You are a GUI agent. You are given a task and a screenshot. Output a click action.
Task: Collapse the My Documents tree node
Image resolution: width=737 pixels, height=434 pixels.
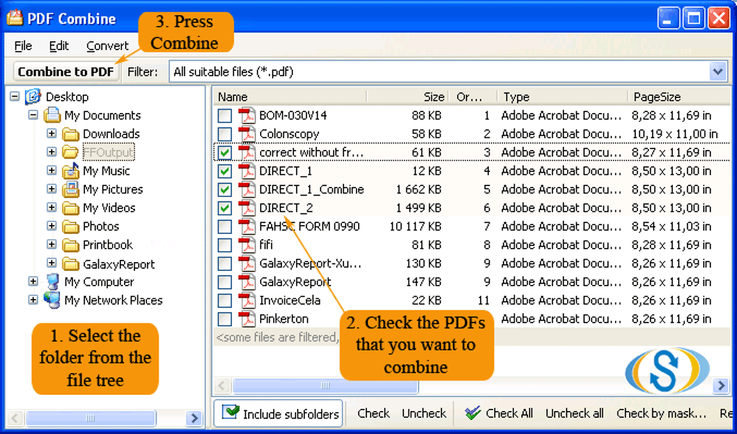click(x=33, y=115)
